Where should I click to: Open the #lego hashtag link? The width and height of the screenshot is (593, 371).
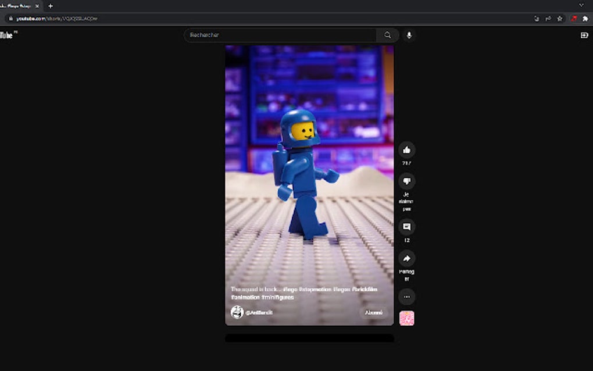pos(290,290)
